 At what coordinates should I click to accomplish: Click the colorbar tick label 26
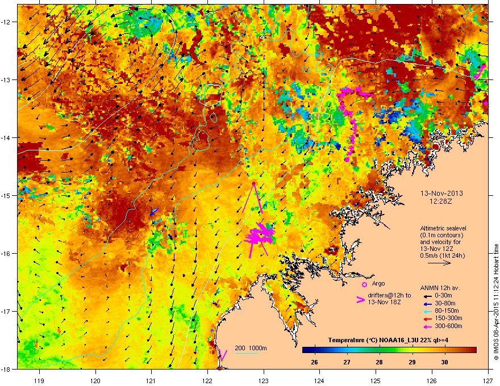click(314, 362)
